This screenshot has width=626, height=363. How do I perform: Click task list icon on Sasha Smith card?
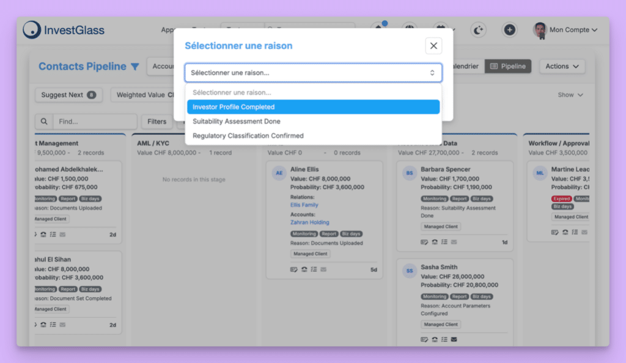444,339
